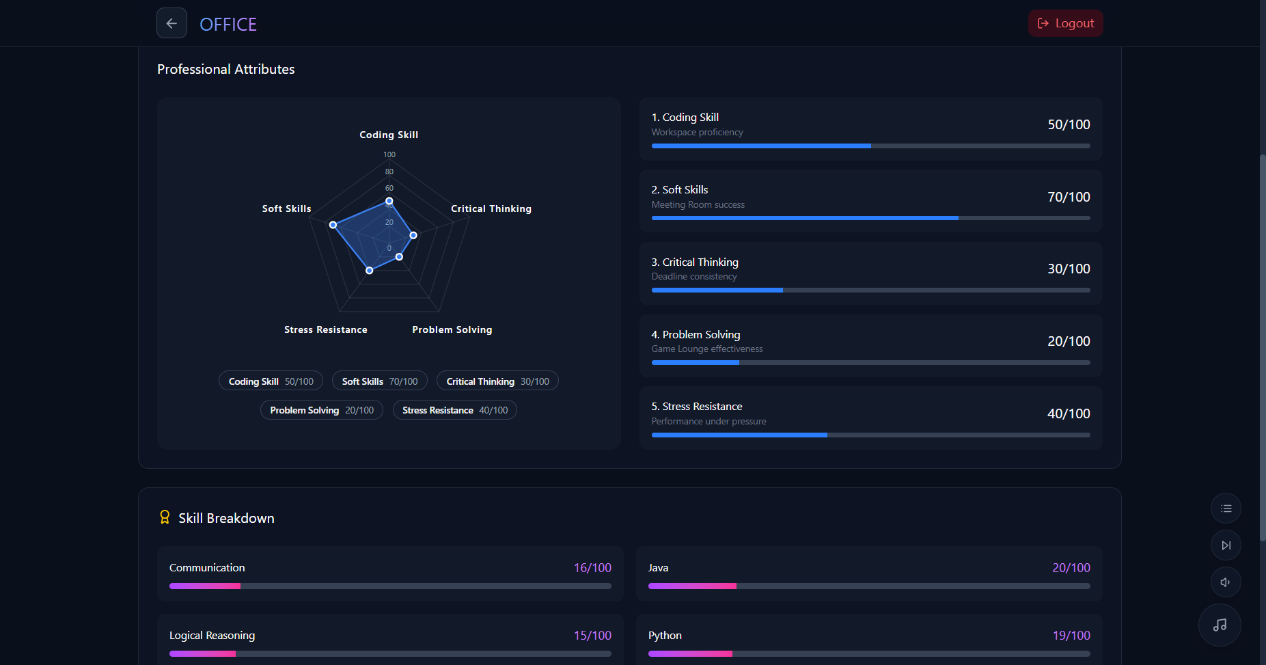Screen dimensions: 1266x665
Task: Select the Problem Solving 20/100 legend chip
Action: coord(322,410)
